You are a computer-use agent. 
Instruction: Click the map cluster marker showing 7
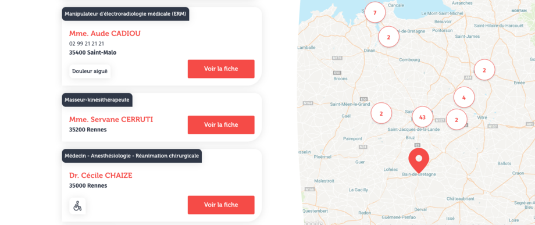pyautogui.click(x=375, y=13)
